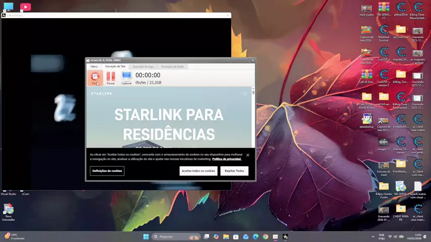431x242 pixels.
Task: Dismiss the cookie banner with X
Action: point(247,155)
